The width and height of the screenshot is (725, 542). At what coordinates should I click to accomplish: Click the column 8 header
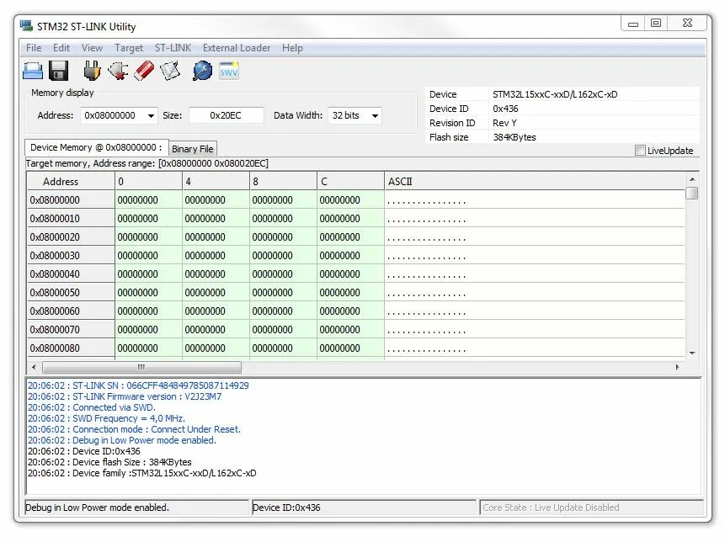[x=284, y=182]
